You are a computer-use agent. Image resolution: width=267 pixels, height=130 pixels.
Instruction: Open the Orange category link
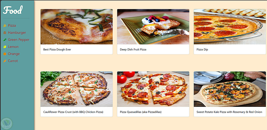click(14, 54)
